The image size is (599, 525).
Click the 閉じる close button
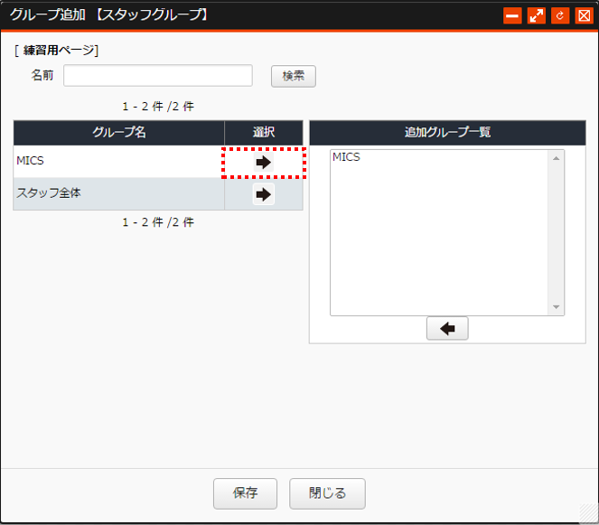(327, 493)
